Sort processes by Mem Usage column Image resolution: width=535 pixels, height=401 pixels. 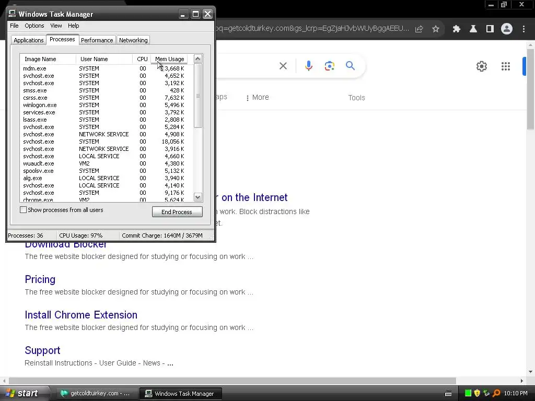tap(169, 59)
